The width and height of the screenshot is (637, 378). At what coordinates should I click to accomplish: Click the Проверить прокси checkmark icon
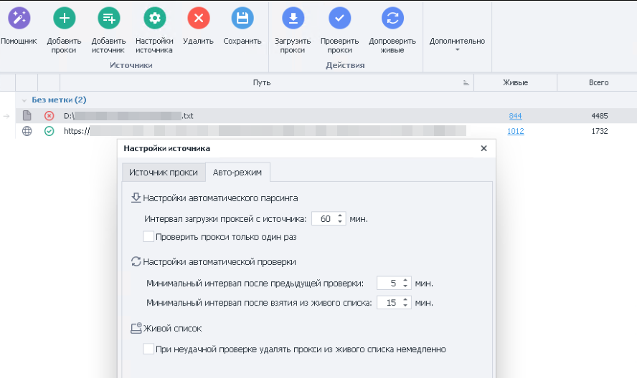(339, 19)
